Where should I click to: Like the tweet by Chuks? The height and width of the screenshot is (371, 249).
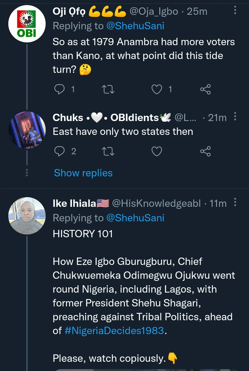(157, 151)
